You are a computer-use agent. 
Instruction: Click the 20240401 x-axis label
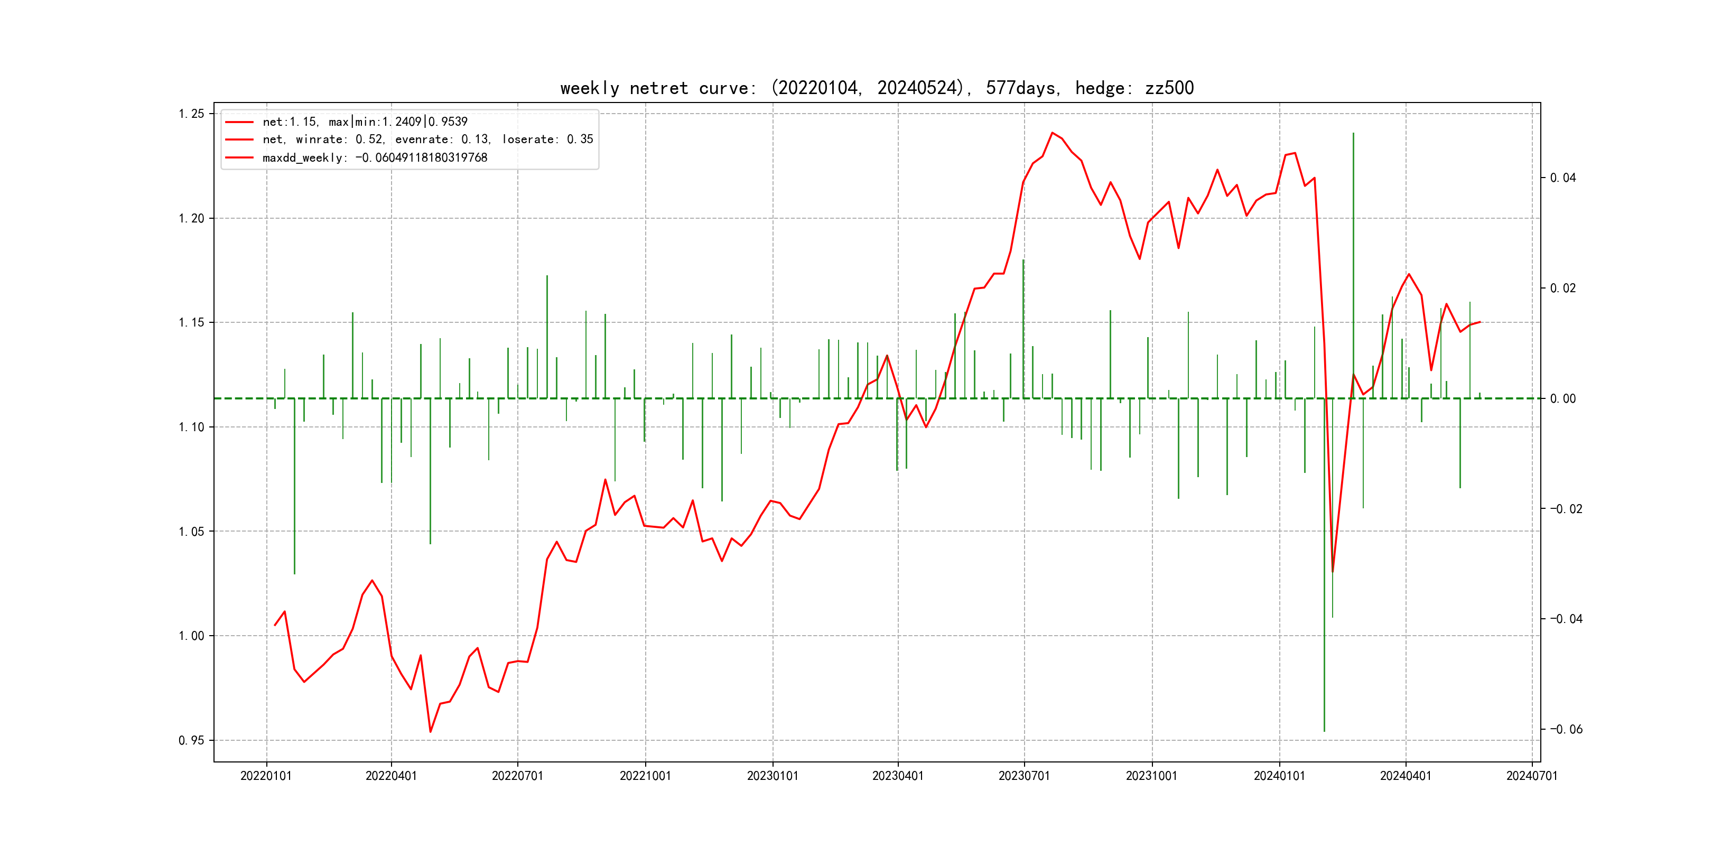coord(1405,776)
